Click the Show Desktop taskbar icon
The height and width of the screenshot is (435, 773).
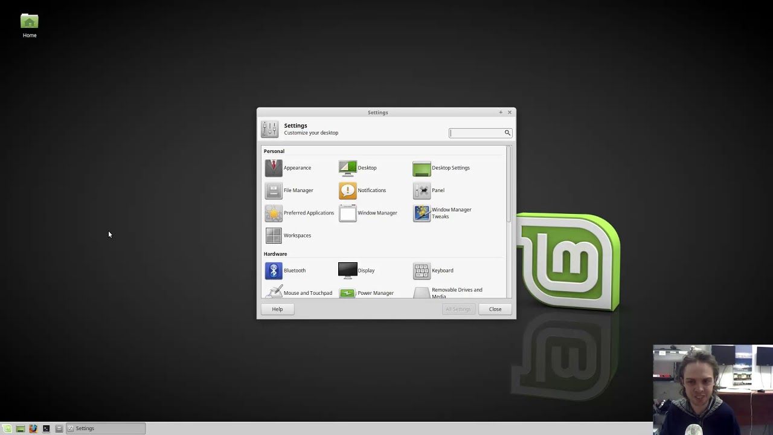[x=20, y=428]
